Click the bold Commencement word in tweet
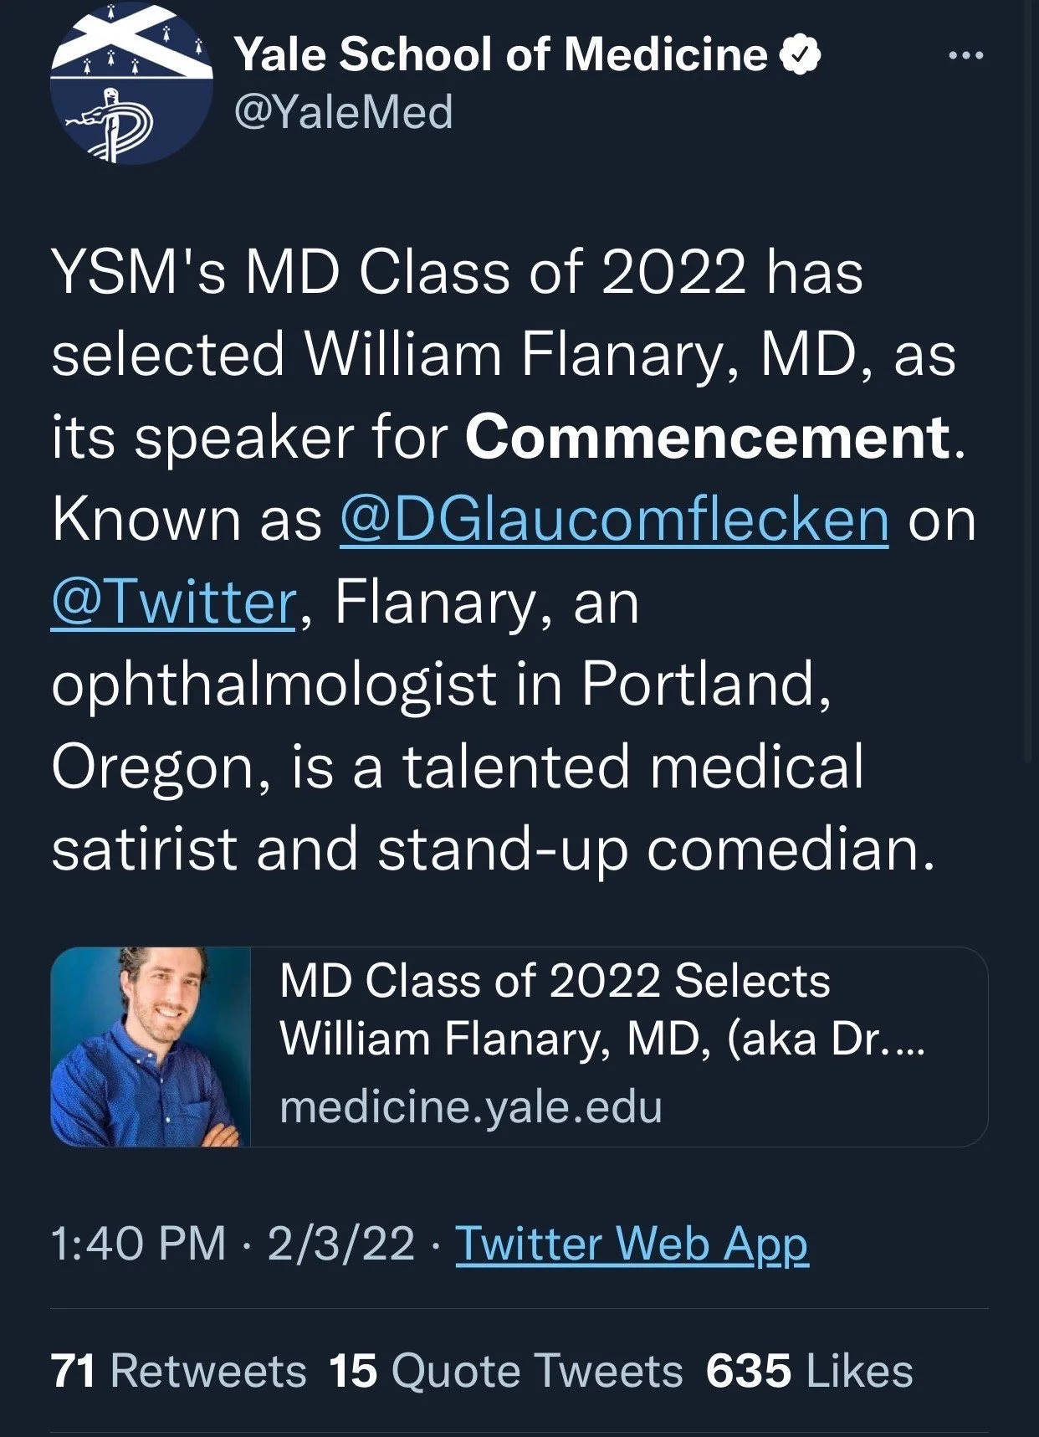This screenshot has height=1437, width=1039. [709, 437]
